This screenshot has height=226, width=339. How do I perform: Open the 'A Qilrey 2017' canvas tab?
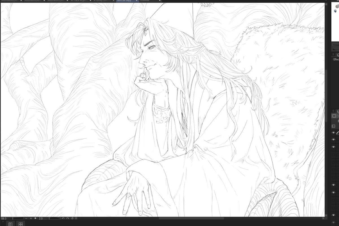[x=103, y=1]
